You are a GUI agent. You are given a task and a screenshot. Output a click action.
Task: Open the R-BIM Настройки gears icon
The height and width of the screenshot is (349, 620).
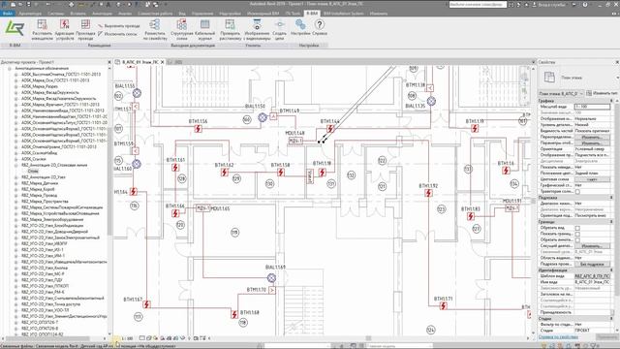(x=300, y=28)
